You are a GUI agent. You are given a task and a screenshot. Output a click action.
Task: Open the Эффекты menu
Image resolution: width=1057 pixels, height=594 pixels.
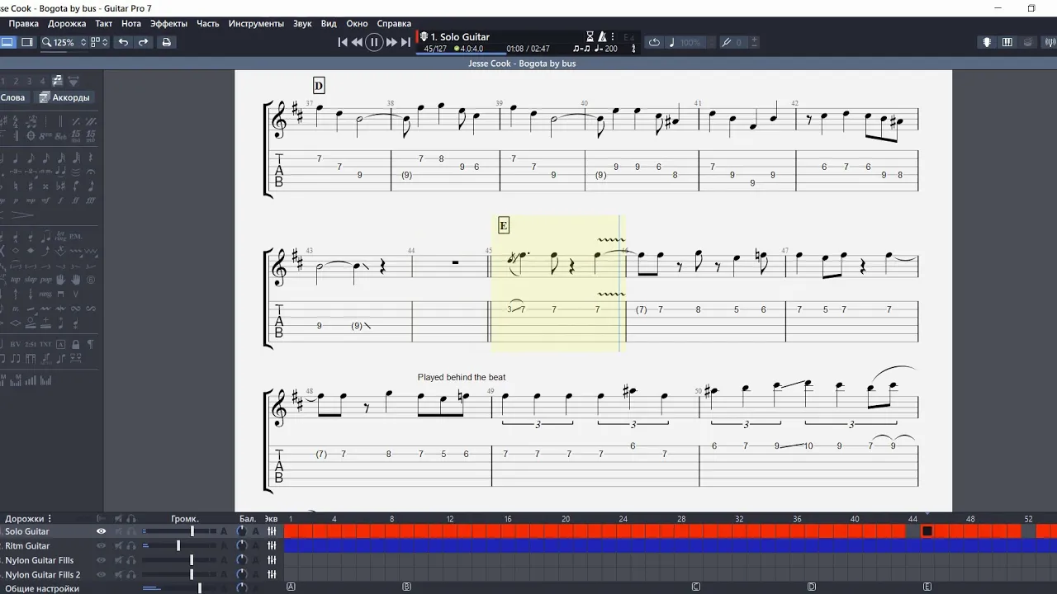[x=168, y=24]
